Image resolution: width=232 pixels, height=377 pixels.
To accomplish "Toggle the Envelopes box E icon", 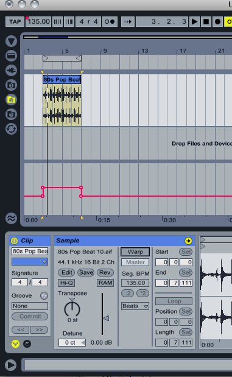I will pyautogui.click(x=27, y=344).
